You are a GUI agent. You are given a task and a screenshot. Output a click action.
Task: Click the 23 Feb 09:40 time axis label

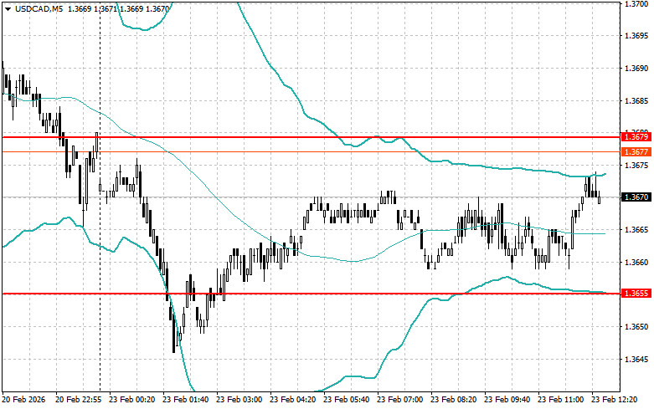[507, 400]
